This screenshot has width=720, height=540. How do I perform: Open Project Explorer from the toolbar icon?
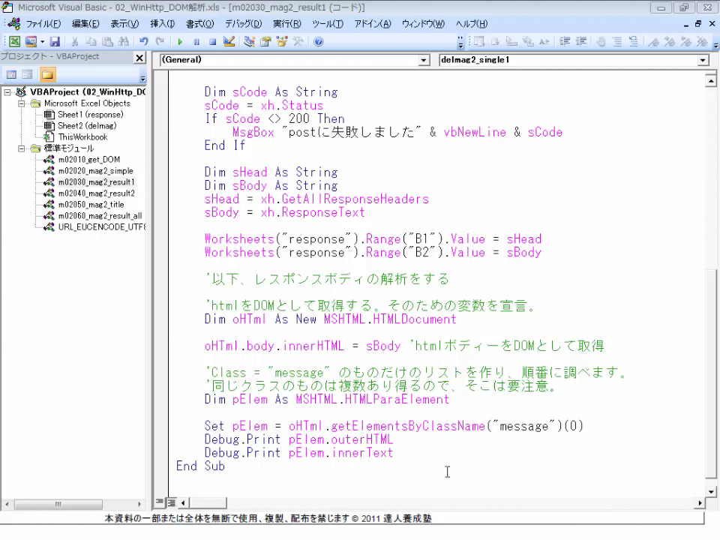249,42
